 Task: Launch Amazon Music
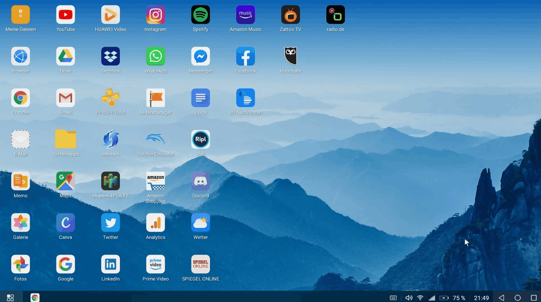[x=246, y=15]
